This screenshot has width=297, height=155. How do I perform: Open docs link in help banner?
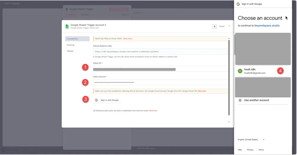pyautogui.click(x=128, y=39)
